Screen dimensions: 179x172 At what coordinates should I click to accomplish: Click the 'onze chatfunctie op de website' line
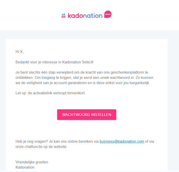(x=41, y=147)
